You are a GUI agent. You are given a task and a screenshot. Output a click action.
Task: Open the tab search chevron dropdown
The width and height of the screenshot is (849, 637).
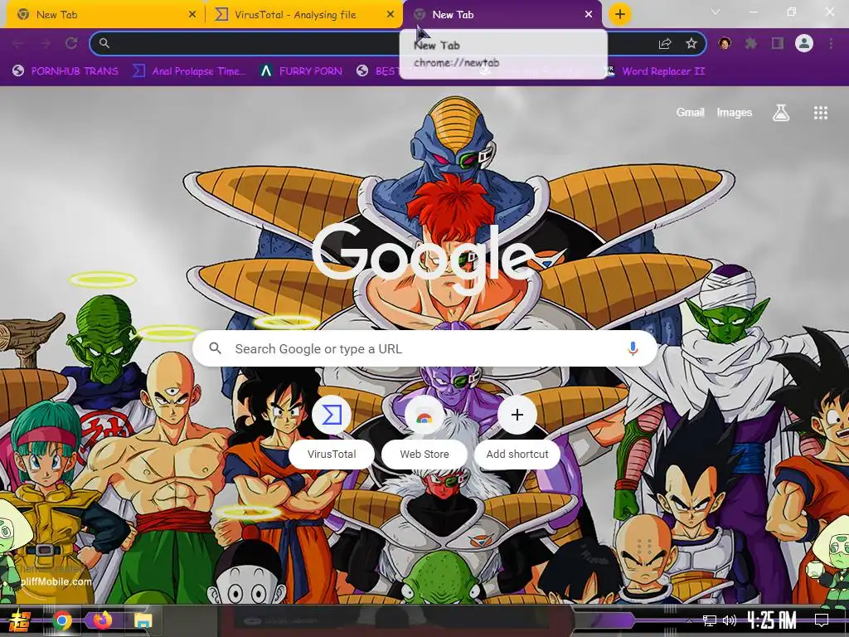(716, 12)
